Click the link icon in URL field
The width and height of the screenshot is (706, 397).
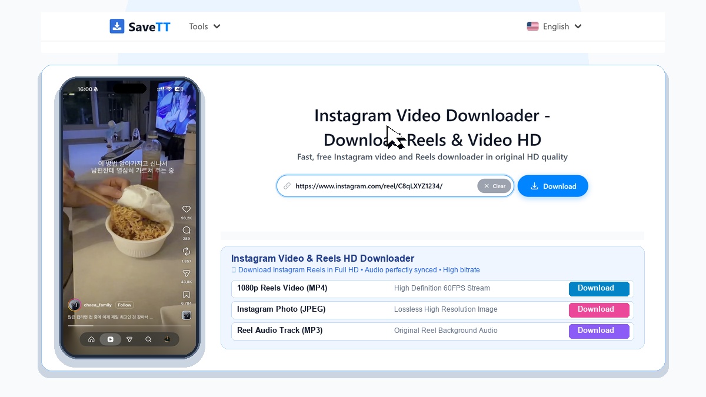287,186
